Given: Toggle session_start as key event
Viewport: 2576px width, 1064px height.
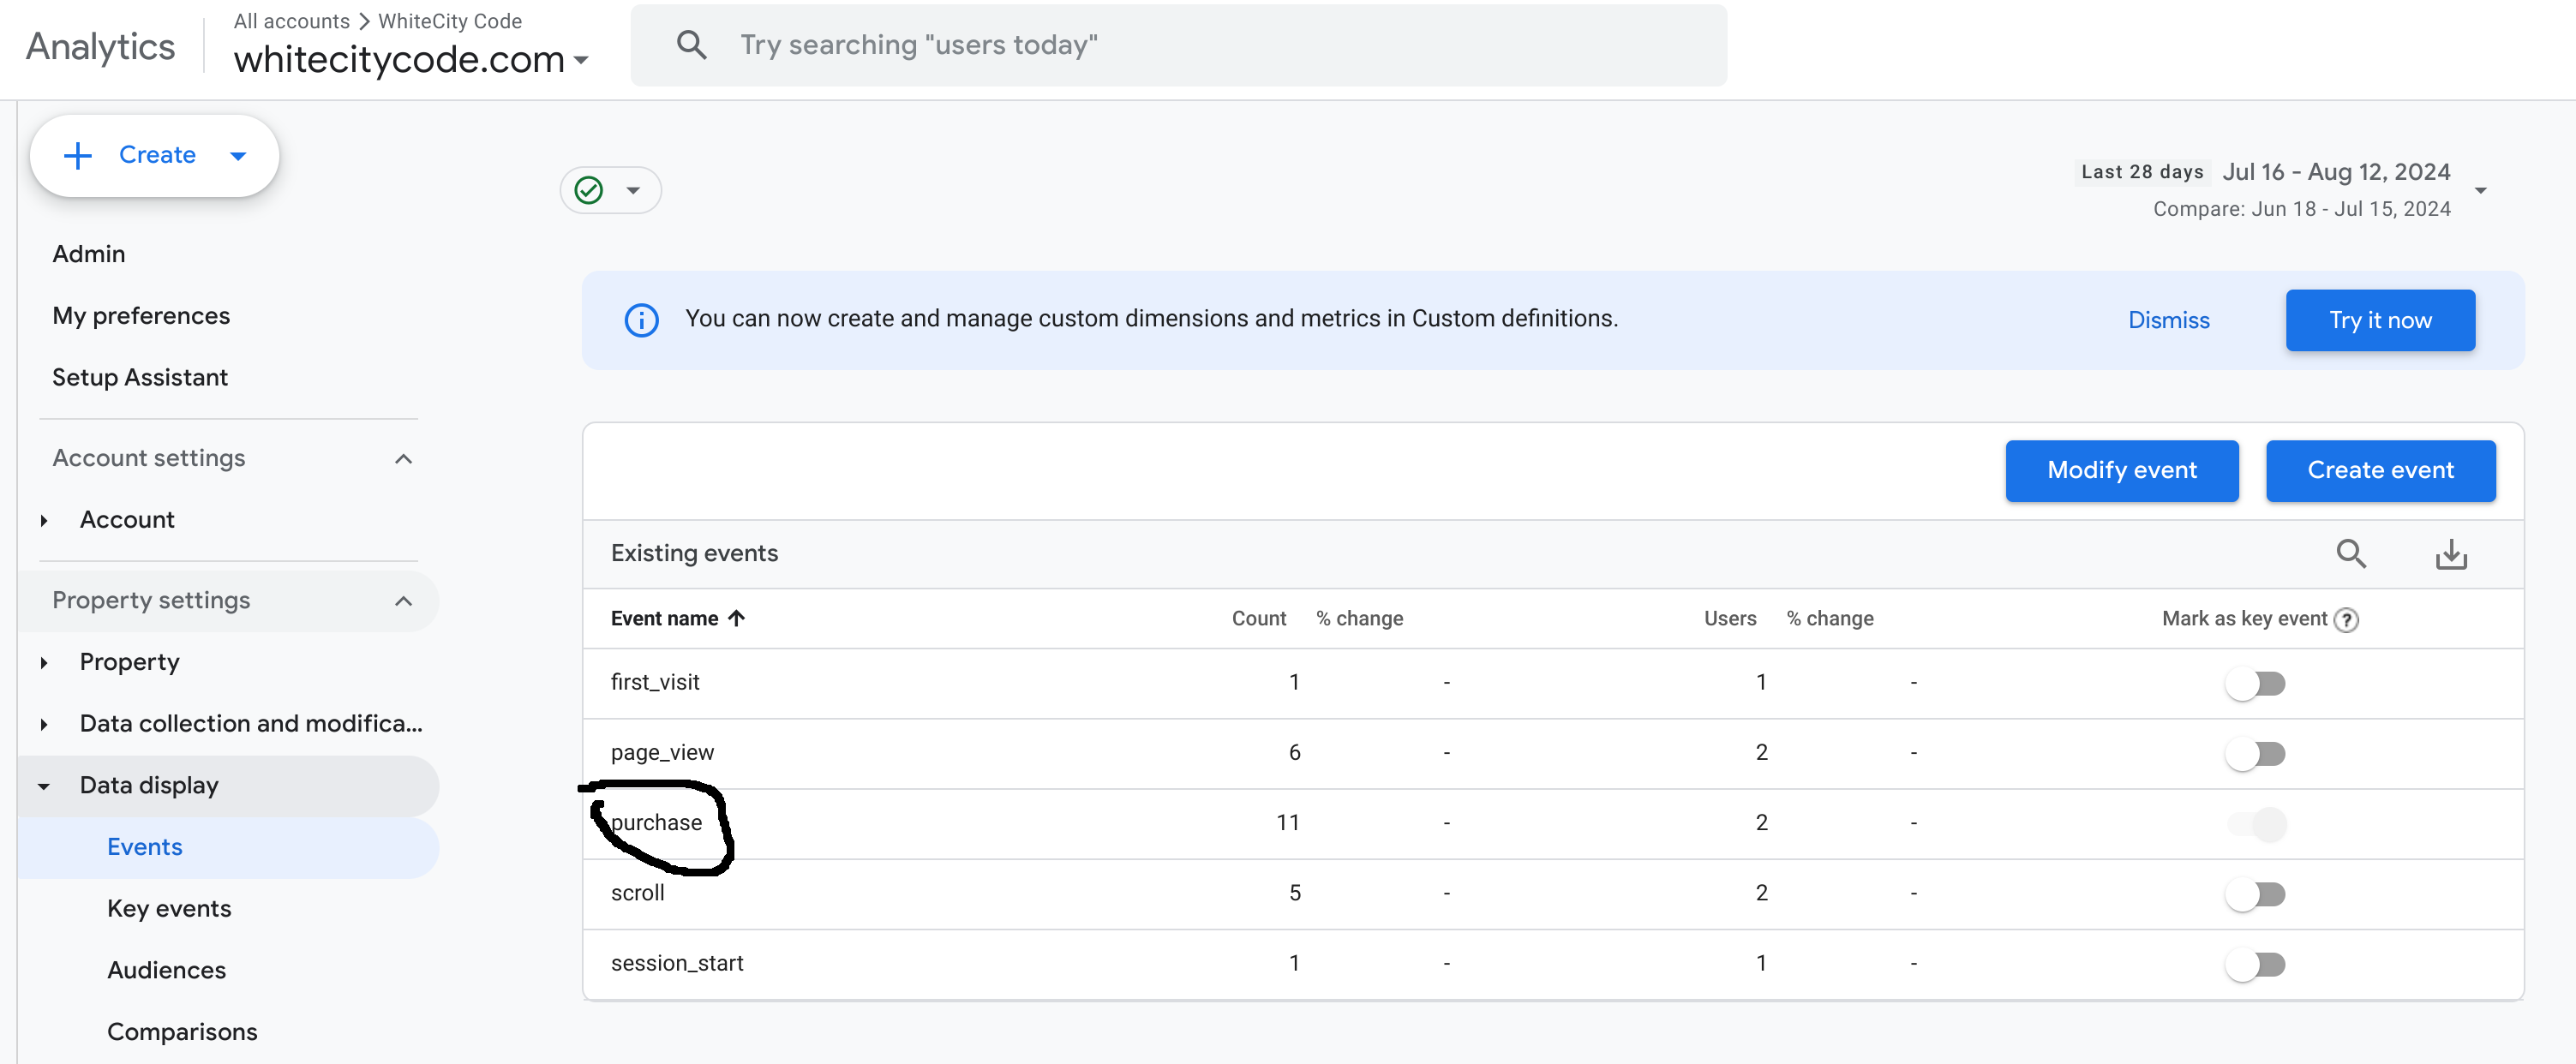Looking at the screenshot, I should point(2255,964).
